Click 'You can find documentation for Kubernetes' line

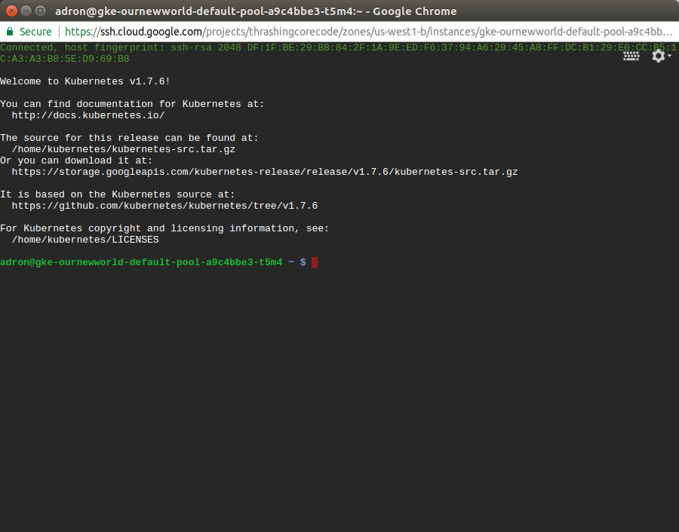pos(132,104)
